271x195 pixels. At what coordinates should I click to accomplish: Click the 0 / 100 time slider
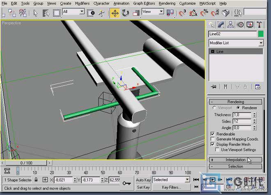click(x=26, y=163)
